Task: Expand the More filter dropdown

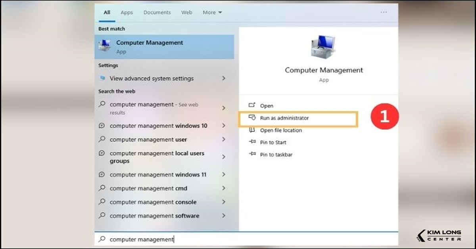Action: point(212,12)
